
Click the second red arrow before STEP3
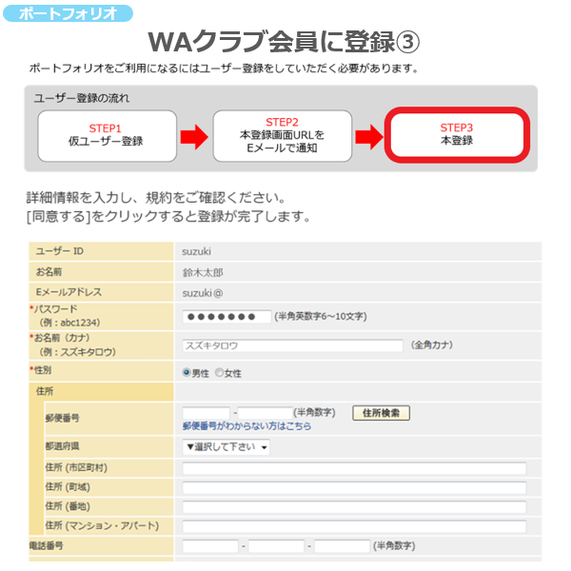368,137
